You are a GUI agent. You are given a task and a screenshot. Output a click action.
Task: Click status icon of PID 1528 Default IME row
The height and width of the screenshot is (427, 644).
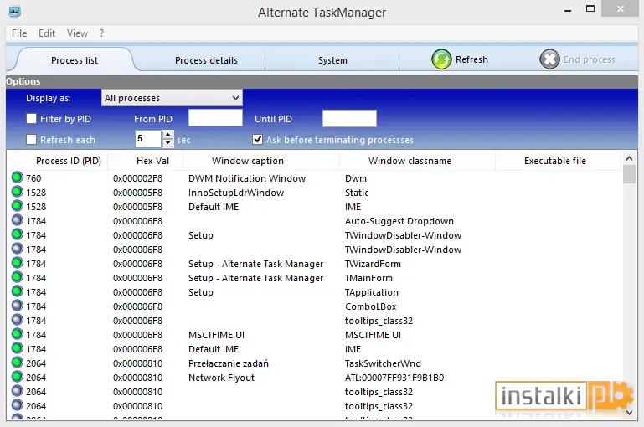click(x=18, y=206)
